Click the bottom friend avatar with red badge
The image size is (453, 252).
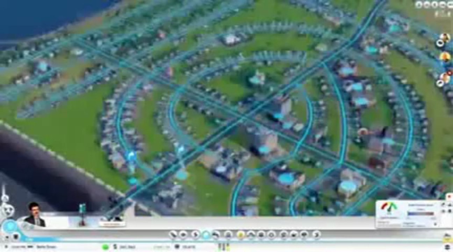click(445, 78)
